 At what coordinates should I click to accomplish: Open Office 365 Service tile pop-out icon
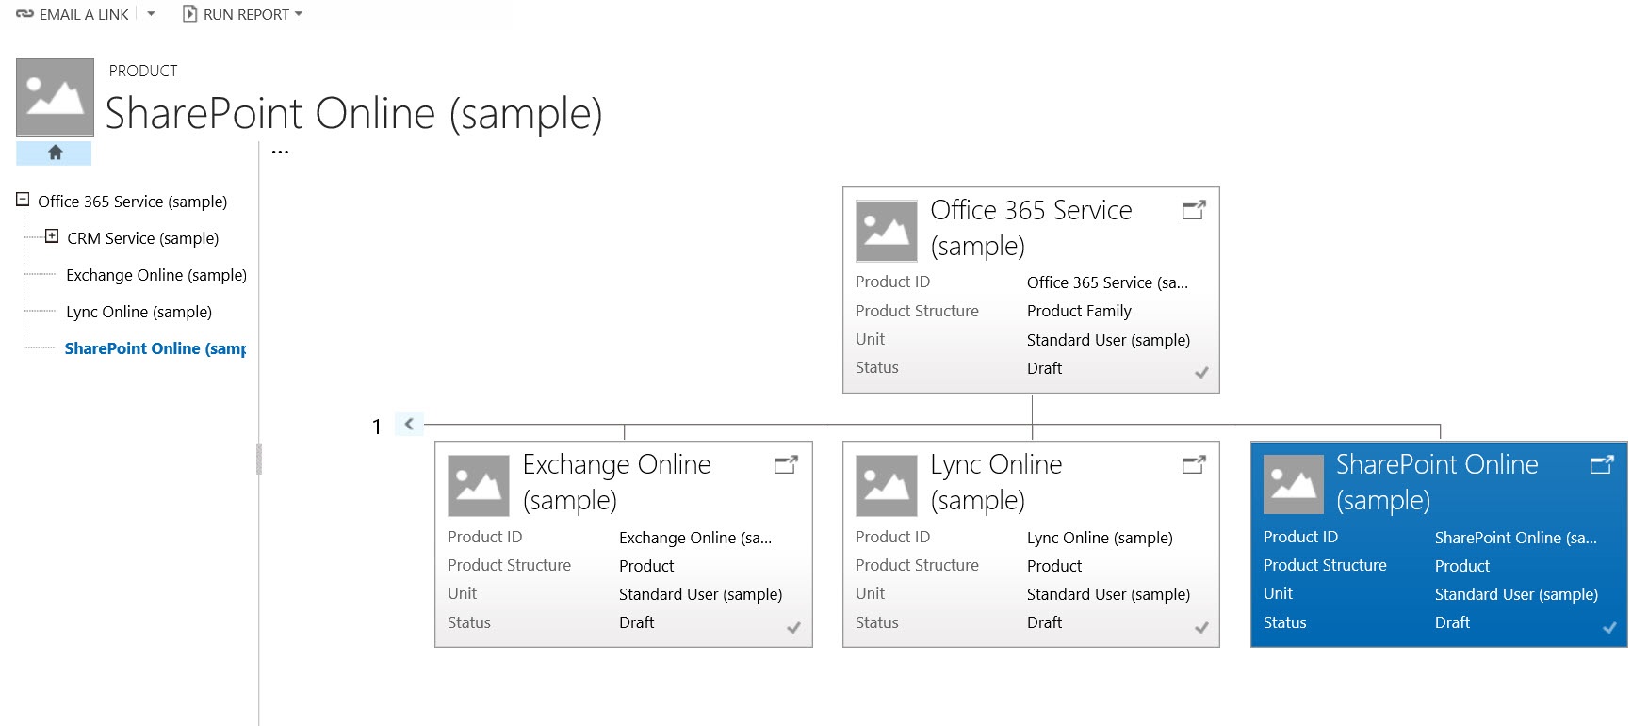tap(1193, 210)
